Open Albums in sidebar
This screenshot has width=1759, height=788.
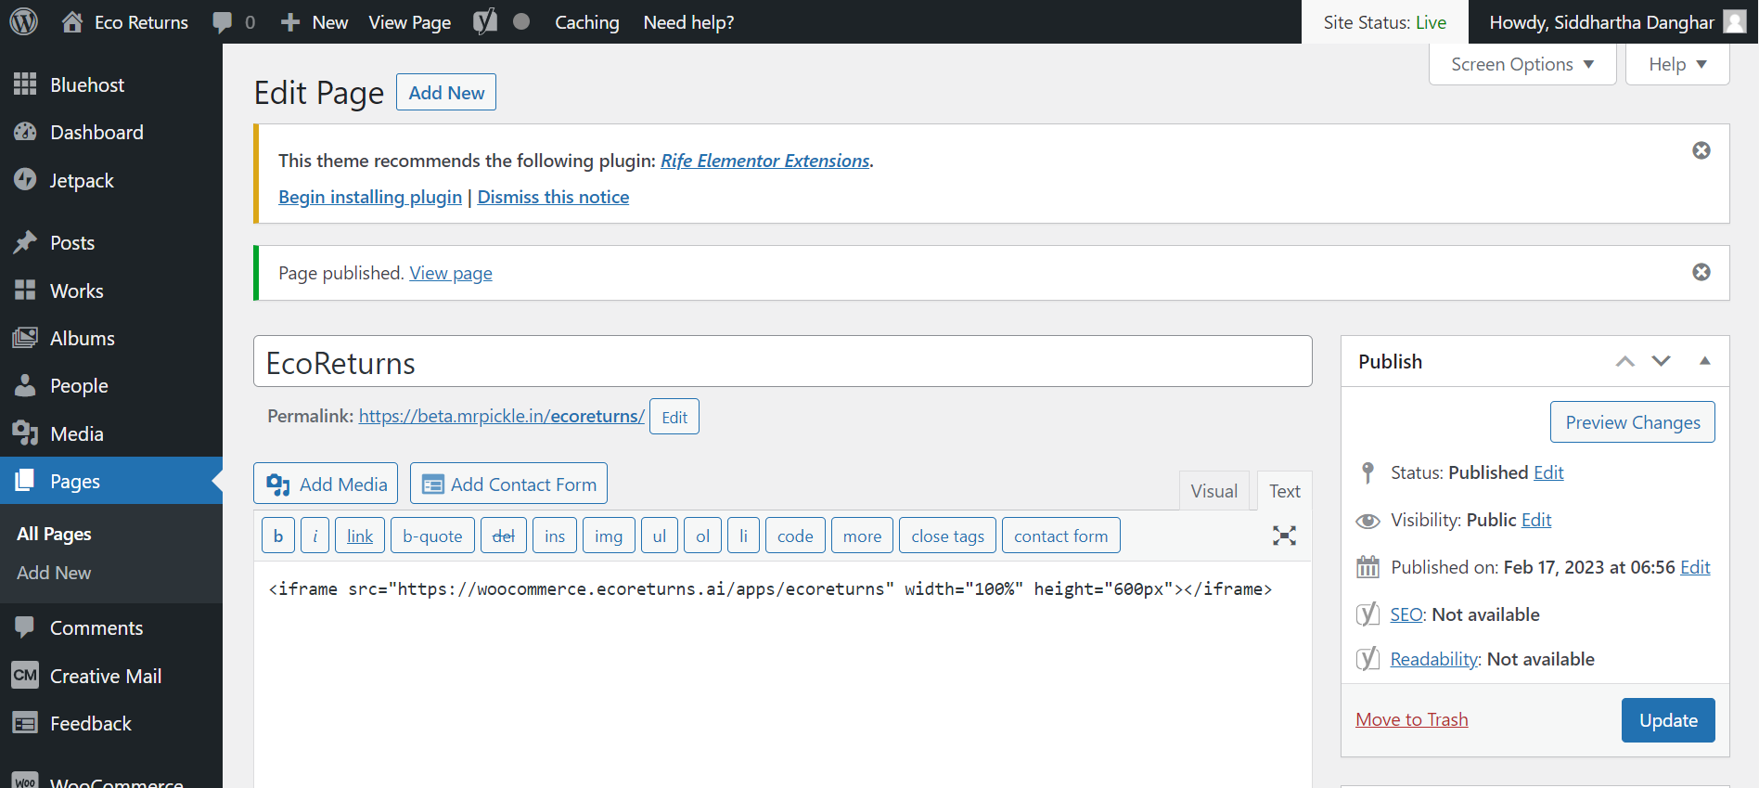click(x=111, y=338)
